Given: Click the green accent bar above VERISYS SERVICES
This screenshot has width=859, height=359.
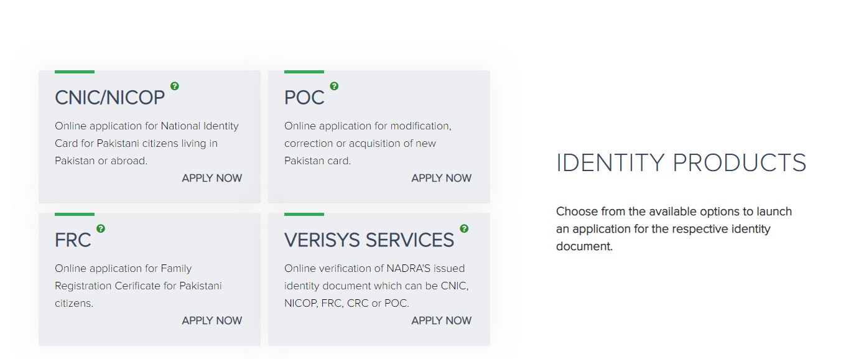Looking at the screenshot, I should tap(304, 214).
